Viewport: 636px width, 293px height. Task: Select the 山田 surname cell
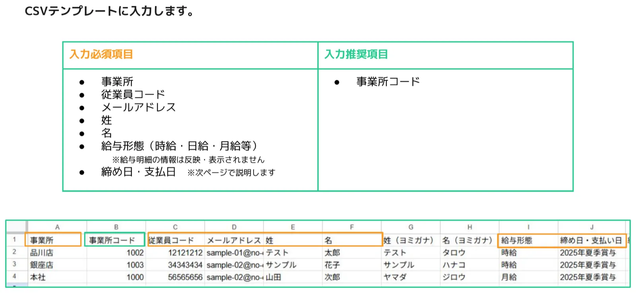pos(293,277)
